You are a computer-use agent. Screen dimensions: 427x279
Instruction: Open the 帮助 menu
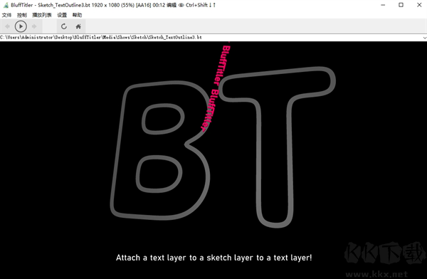click(77, 15)
